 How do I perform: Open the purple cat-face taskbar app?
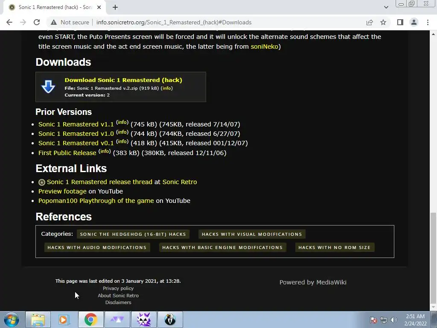(x=143, y=319)
